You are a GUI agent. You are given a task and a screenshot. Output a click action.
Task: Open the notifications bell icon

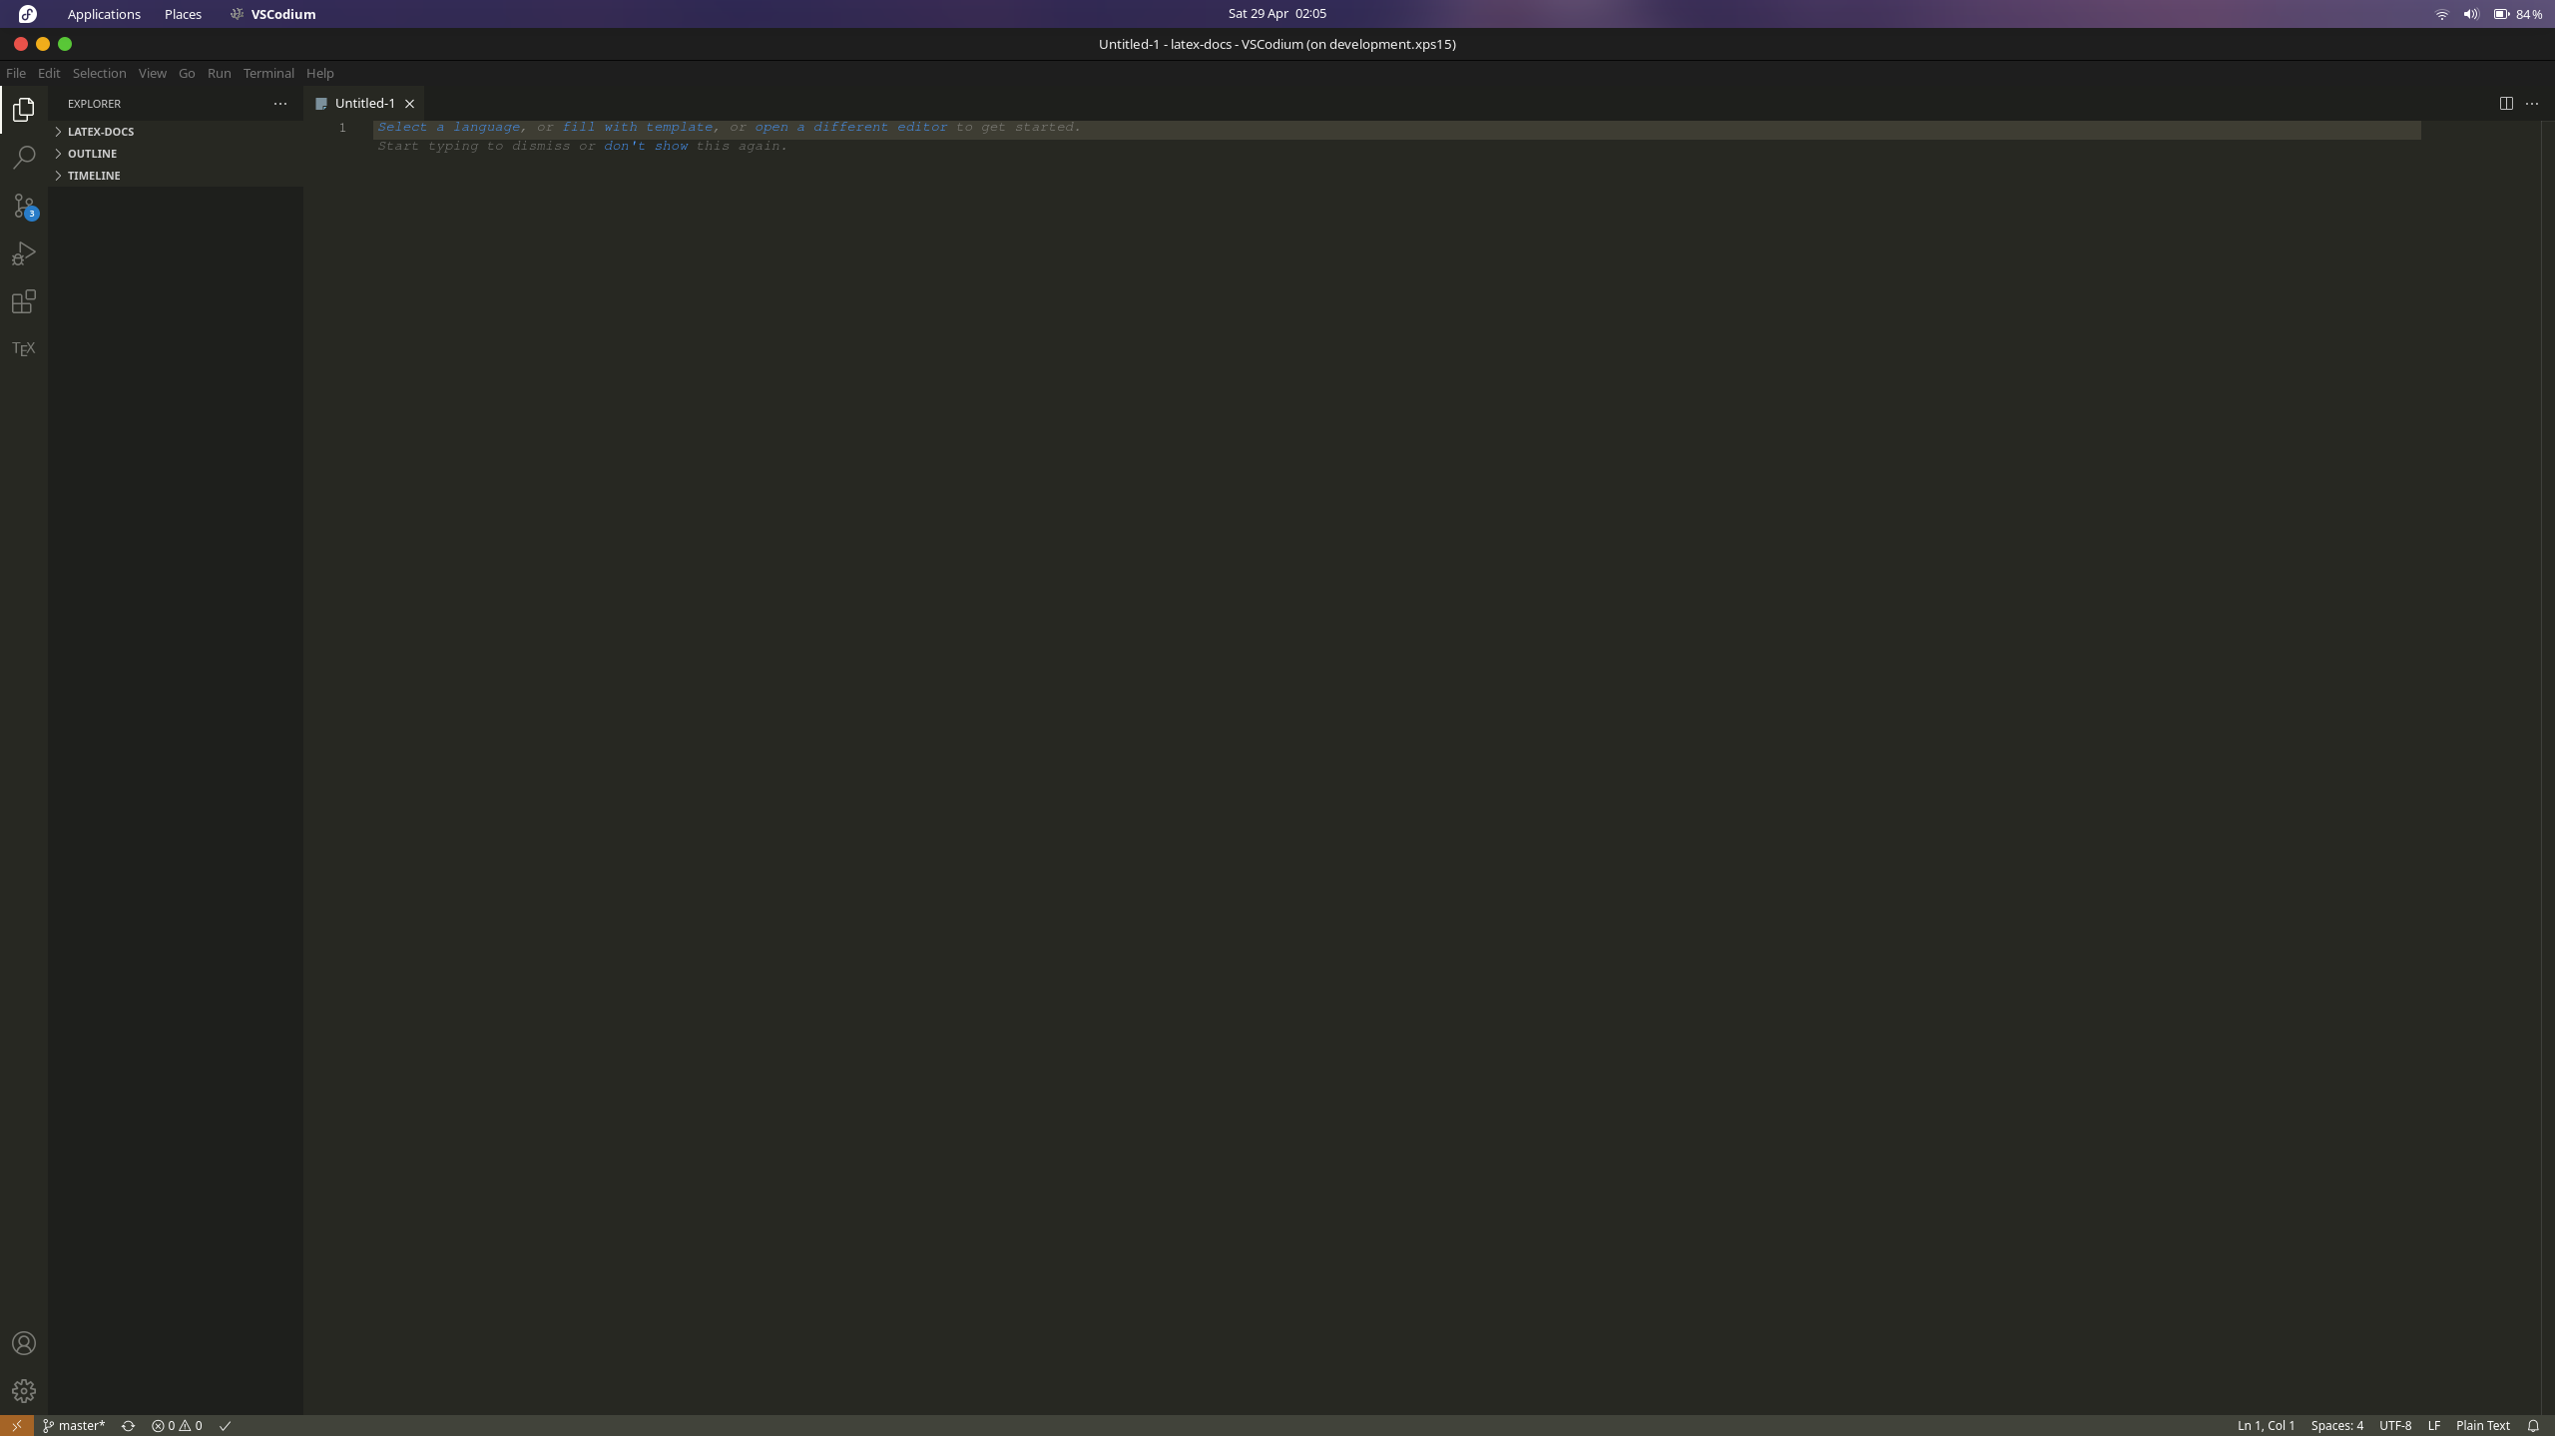point(2533,1425)
